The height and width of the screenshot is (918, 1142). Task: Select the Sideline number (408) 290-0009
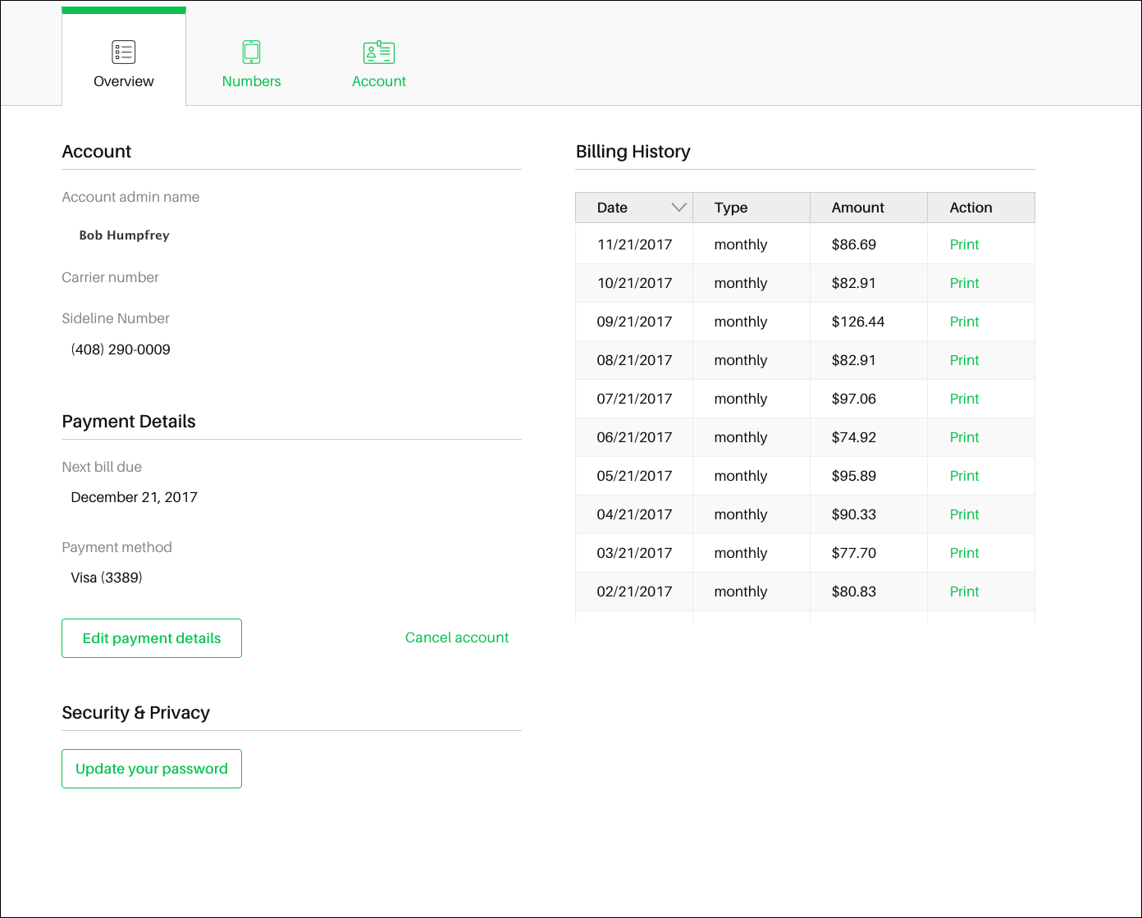tap(121, 349)
